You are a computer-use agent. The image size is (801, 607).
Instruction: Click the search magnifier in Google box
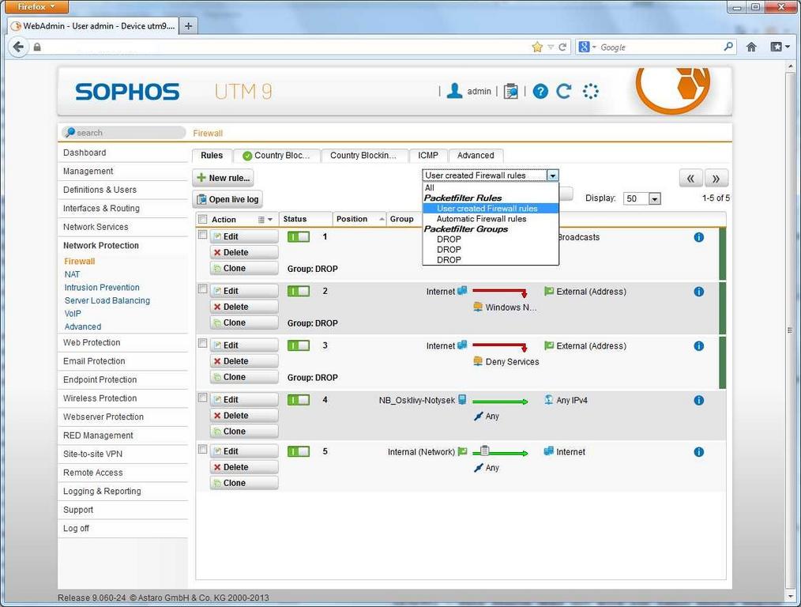coord(728,47)
